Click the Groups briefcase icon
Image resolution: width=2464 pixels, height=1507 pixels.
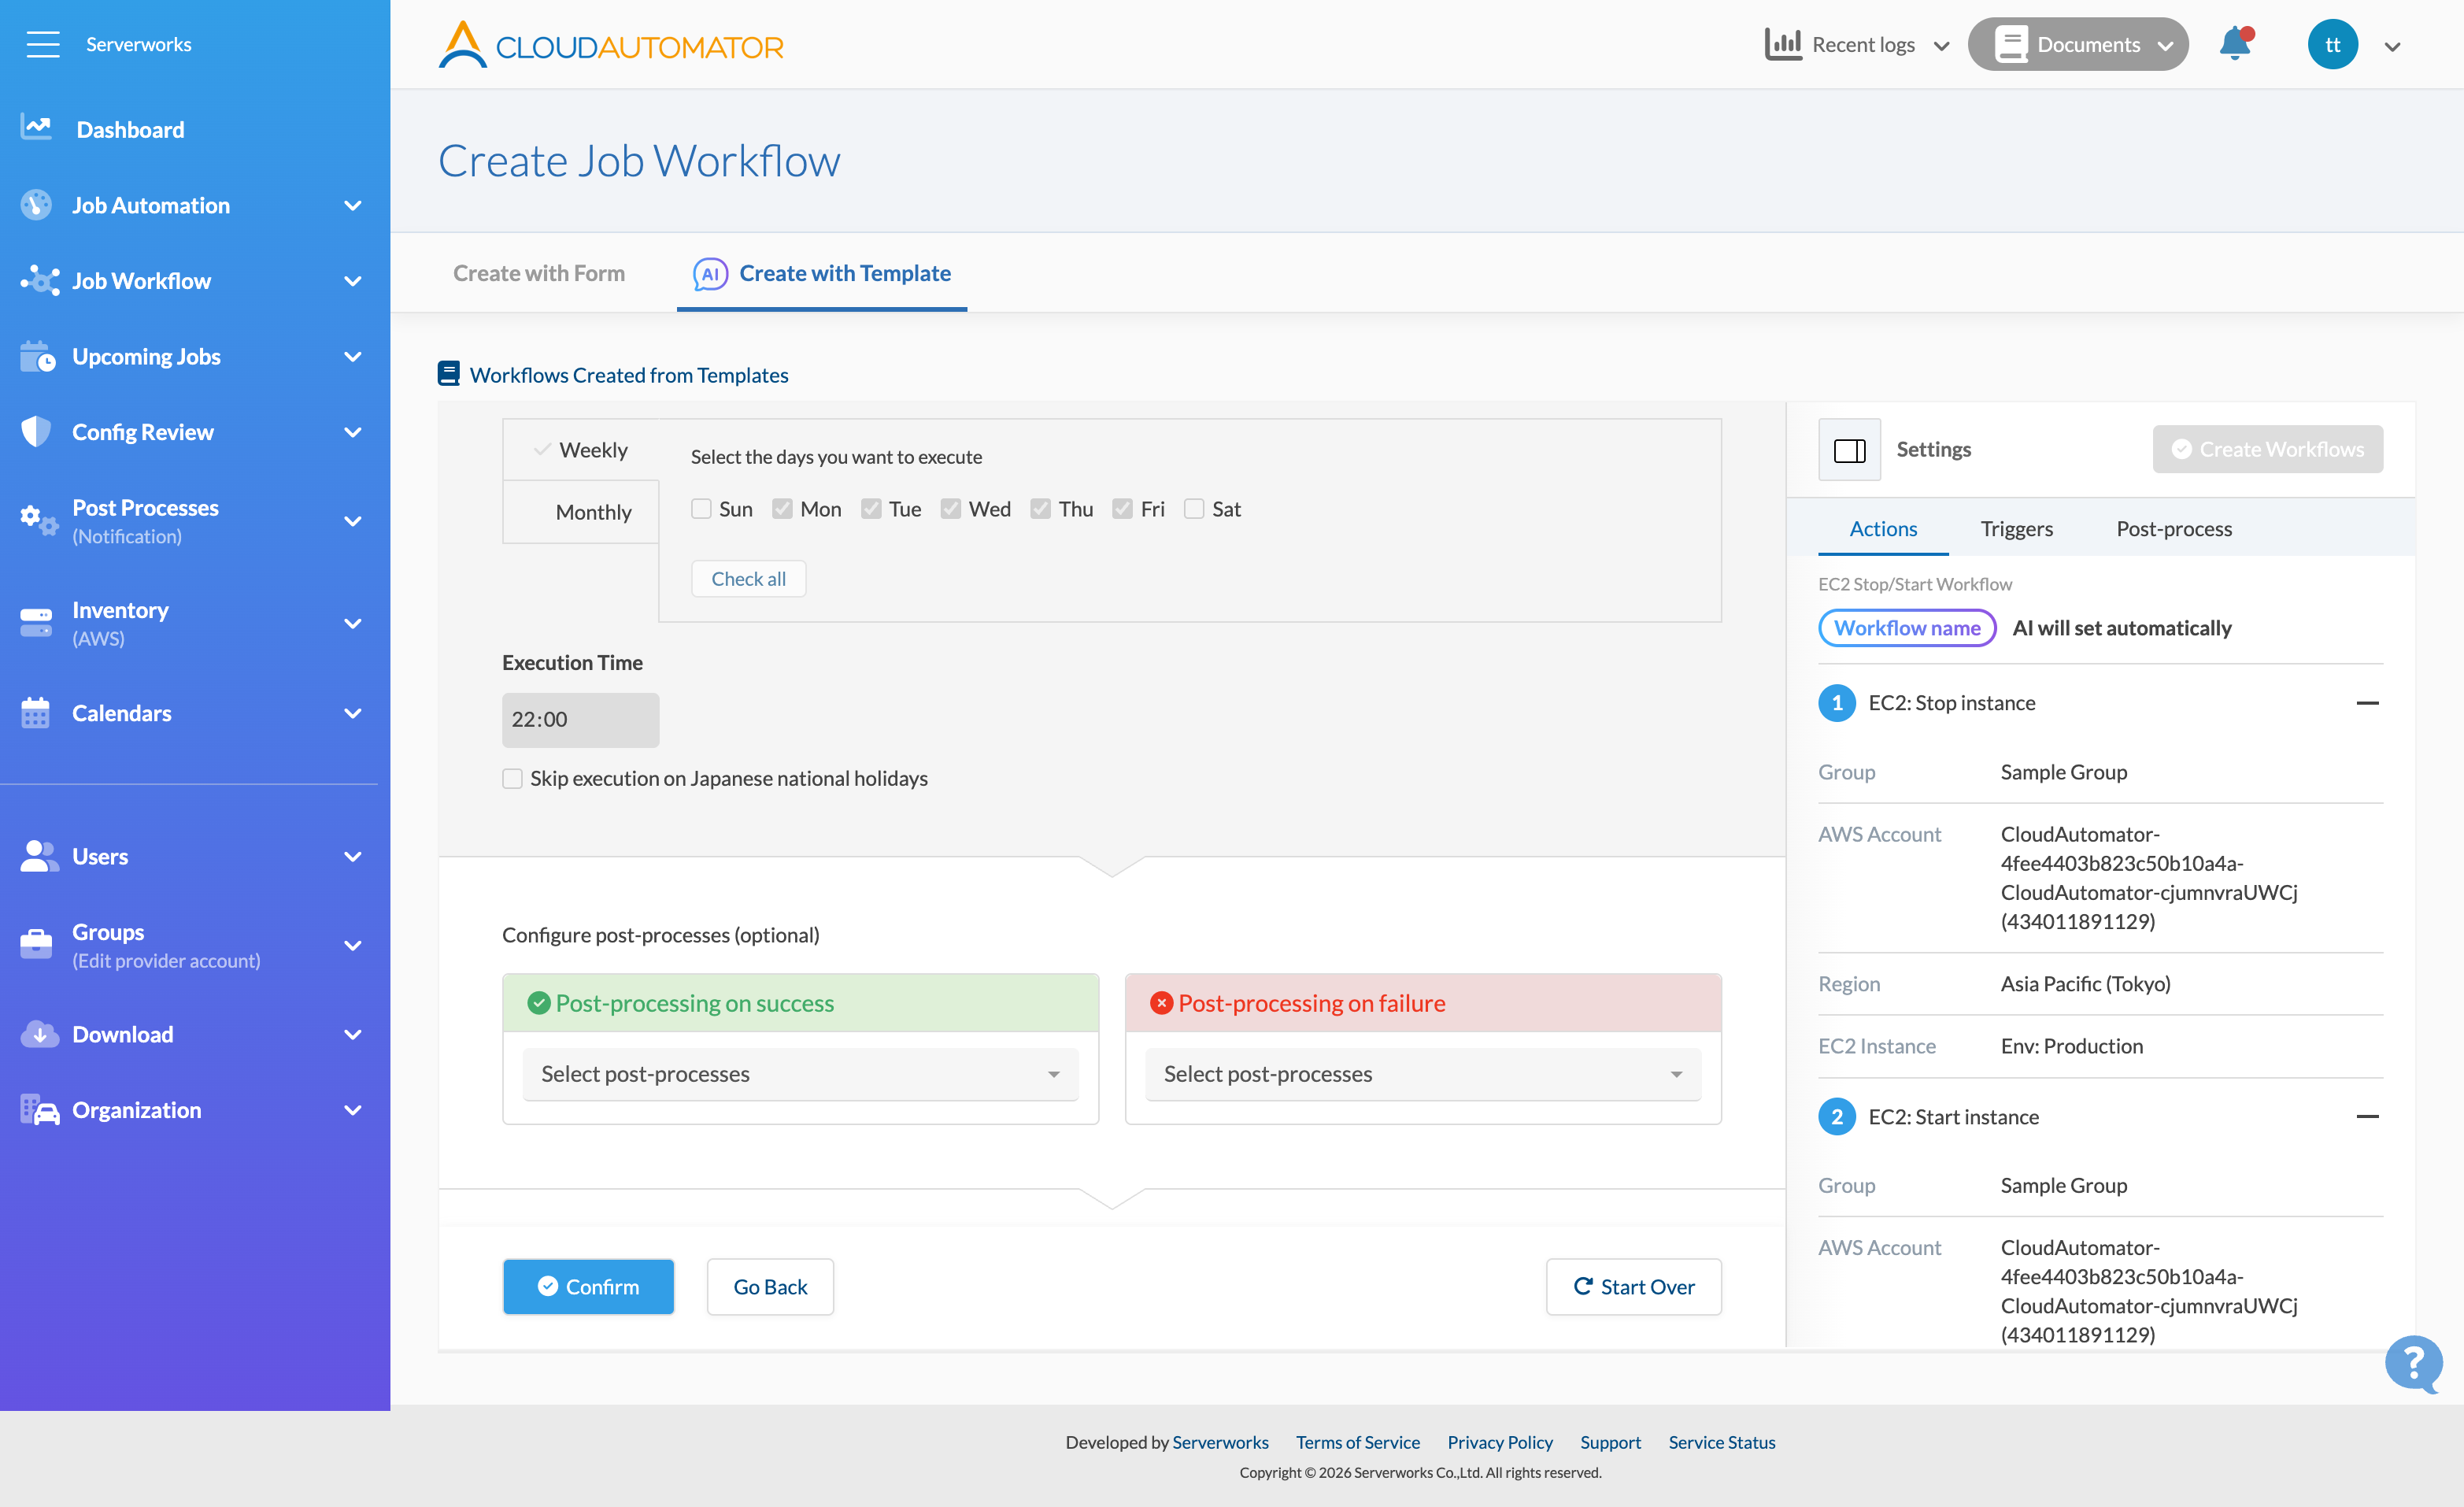tap(36, 944)
